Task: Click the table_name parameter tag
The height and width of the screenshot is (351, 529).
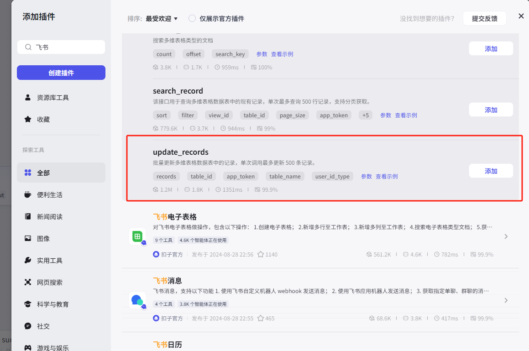Action: 285,176
